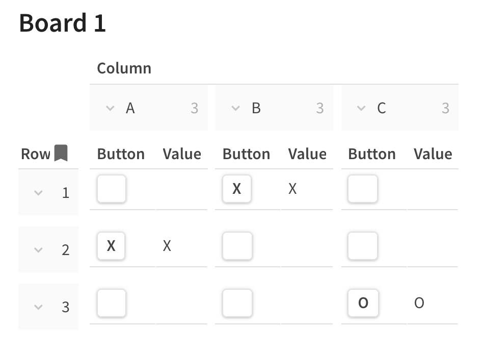Click the bookmark icon beside Row

[61, 153]
